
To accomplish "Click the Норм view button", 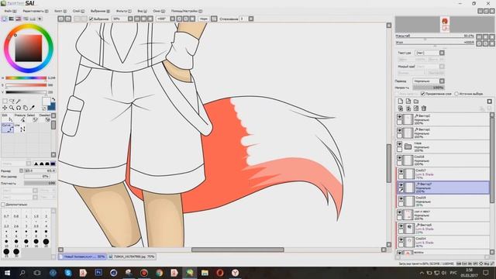I will tap(203, 19).
